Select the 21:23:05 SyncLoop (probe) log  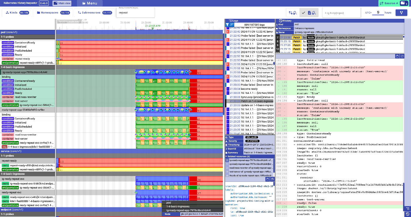[x=250, y=97]
